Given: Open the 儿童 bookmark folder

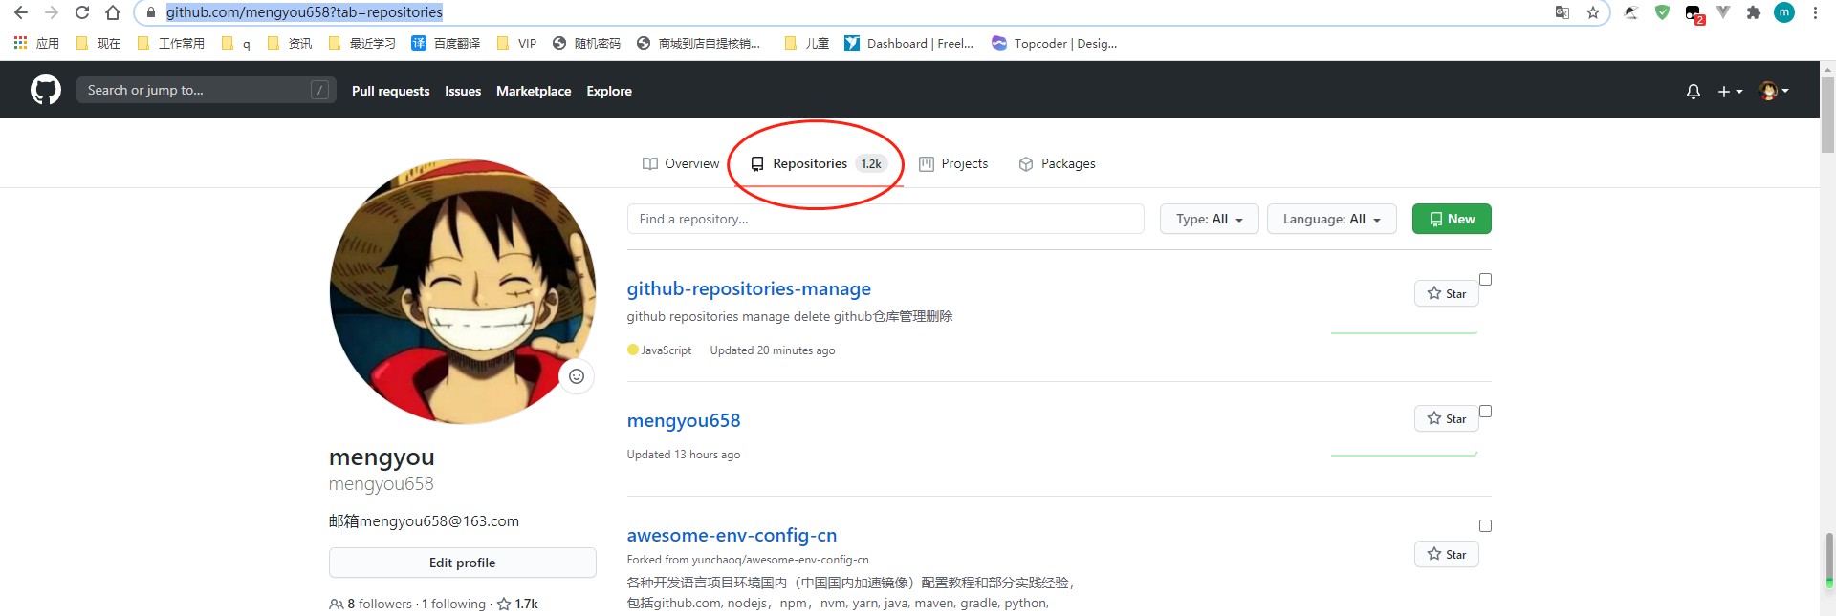Looking at the screenshot, I should click(x=806, y=43).
